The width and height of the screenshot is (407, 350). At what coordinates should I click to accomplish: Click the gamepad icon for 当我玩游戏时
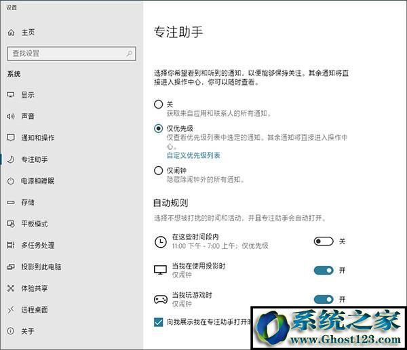point(161,299)
